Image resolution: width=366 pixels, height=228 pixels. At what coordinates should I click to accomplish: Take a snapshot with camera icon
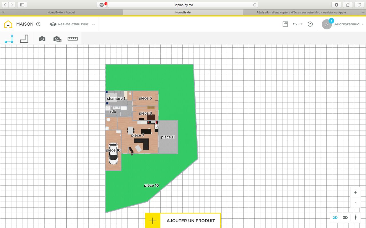42,39
